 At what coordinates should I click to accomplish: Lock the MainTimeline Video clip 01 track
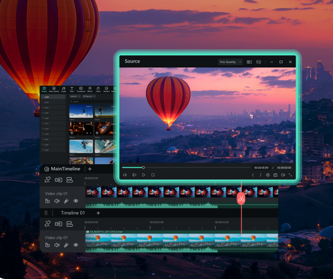[47, 201]
